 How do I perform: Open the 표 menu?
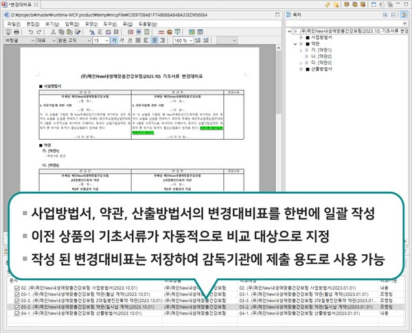[128, 24]
